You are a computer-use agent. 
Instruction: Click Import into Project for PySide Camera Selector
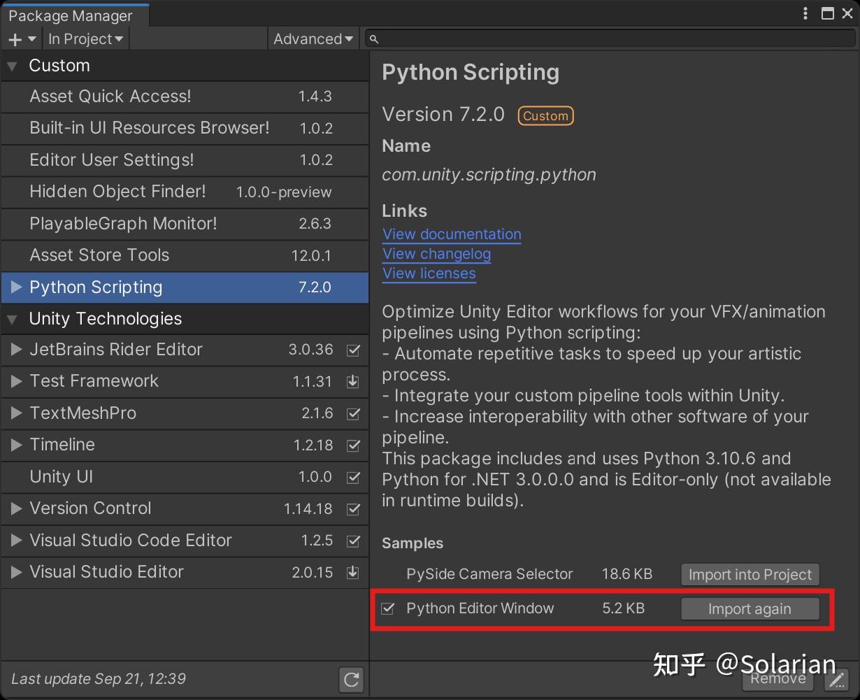point(750,574)
